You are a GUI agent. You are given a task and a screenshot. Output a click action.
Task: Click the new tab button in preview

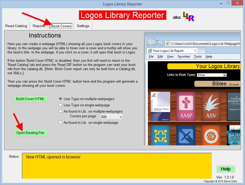tap(202, 51)
